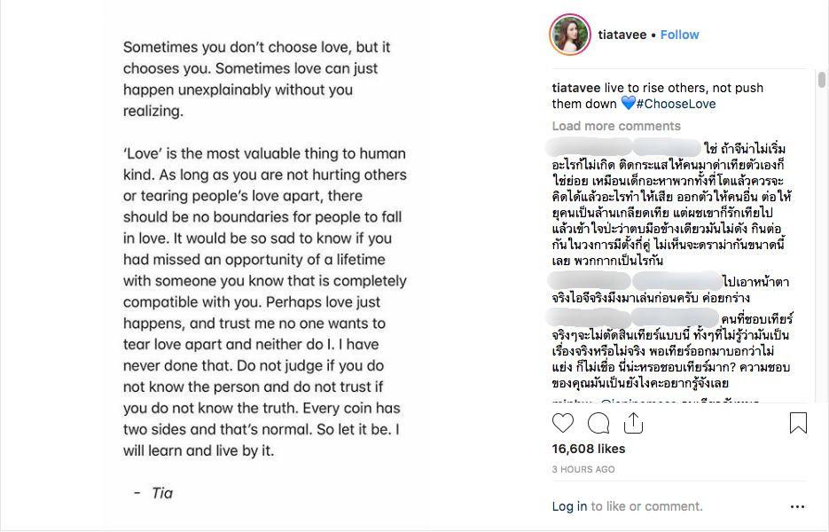Open the third commenter's blurred username
Viewport: 829px width, 532px height.
click(x=590, y=317)
